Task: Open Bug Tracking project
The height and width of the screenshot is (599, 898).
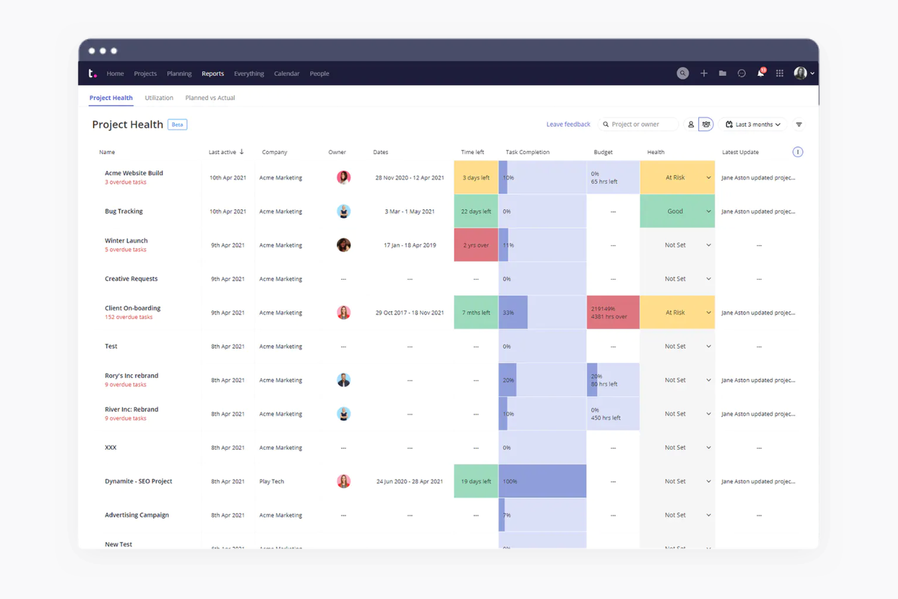Action: [124, 211]
